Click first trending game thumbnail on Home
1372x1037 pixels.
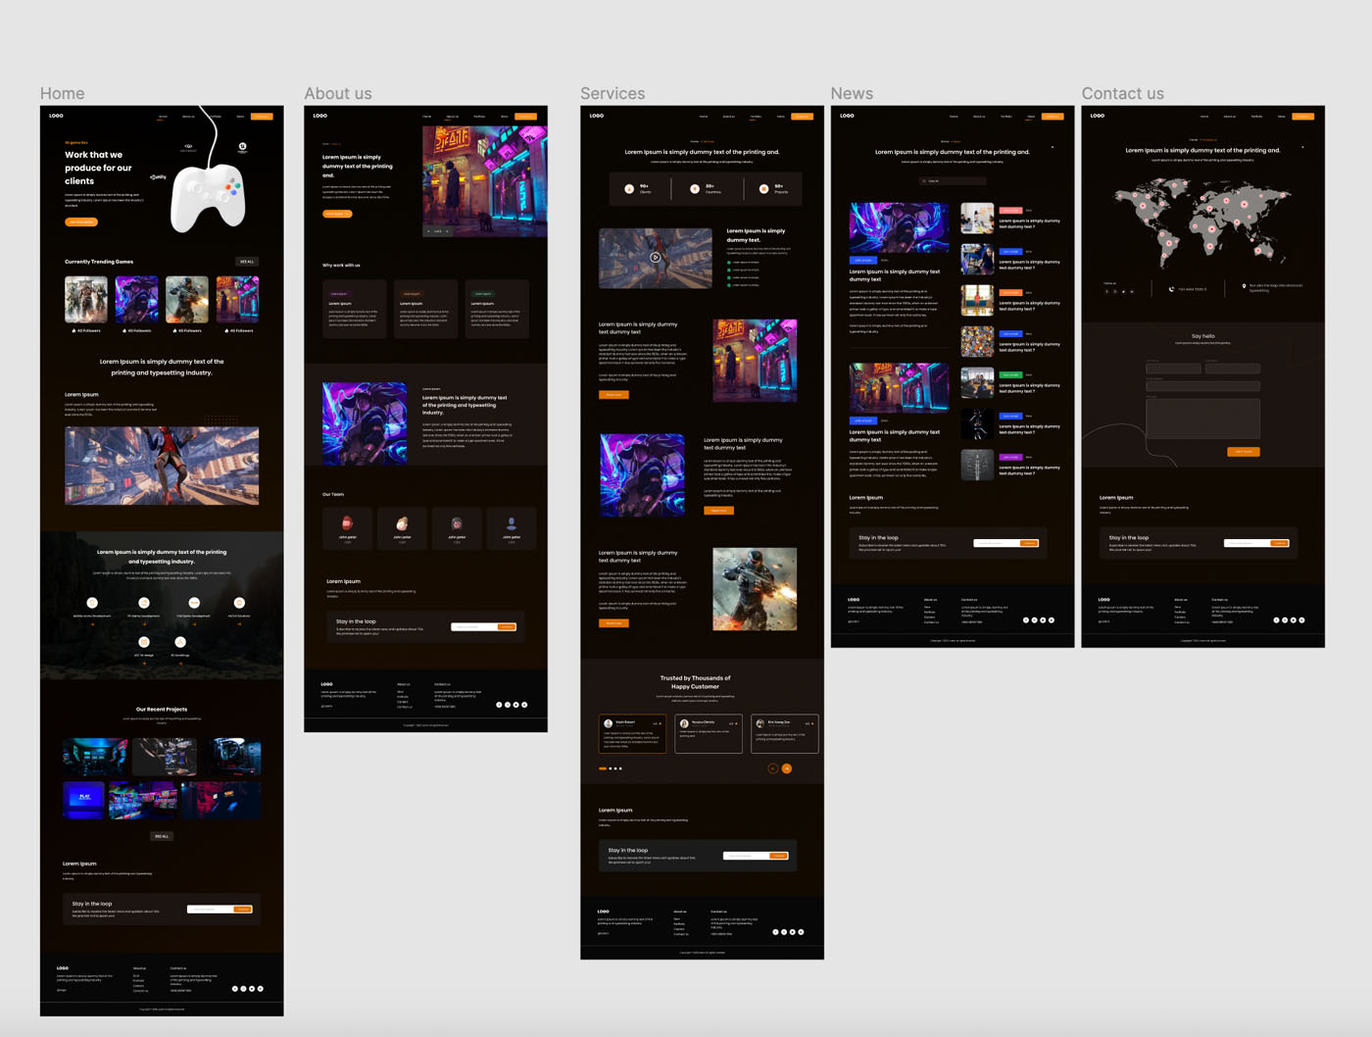86,300
